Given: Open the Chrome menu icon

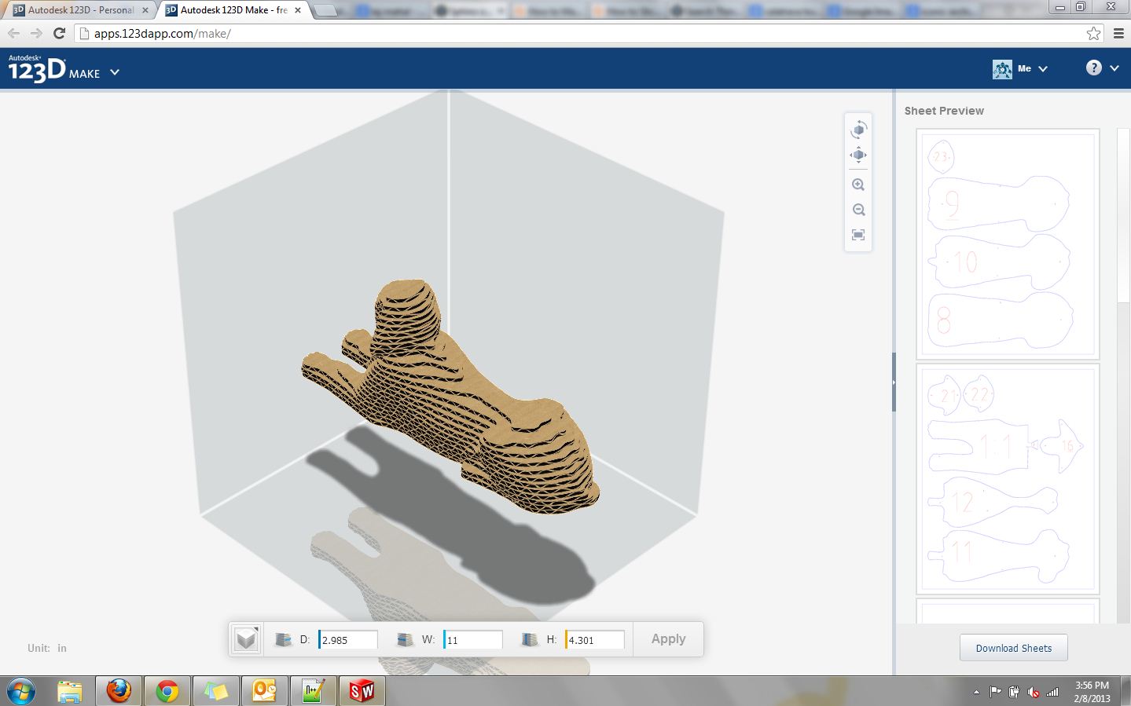Looking at the screenshot, I should point(1119,33).
